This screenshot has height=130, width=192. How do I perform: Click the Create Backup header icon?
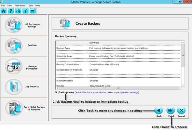point(65,23)
